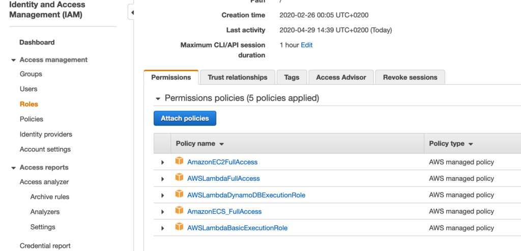
Task: Expand the AWSLambdaFullAccess policy row
Action: point(162,179)
